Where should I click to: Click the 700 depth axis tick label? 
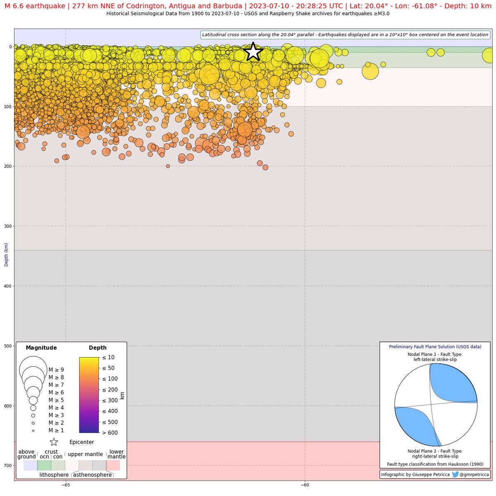(8, 465)
